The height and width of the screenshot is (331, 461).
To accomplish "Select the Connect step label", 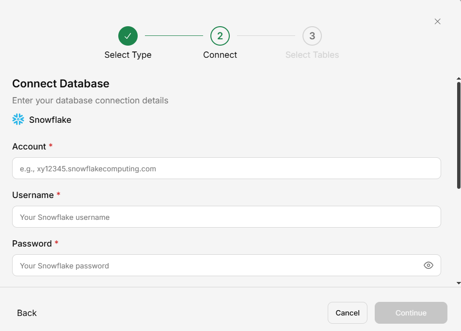I will click(x=220, y=55).
